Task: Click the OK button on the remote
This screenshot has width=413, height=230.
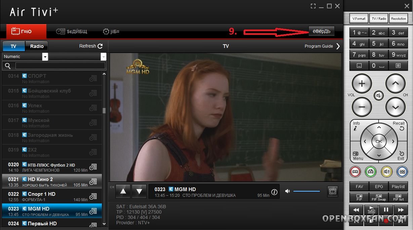Action: click(379, 141)
